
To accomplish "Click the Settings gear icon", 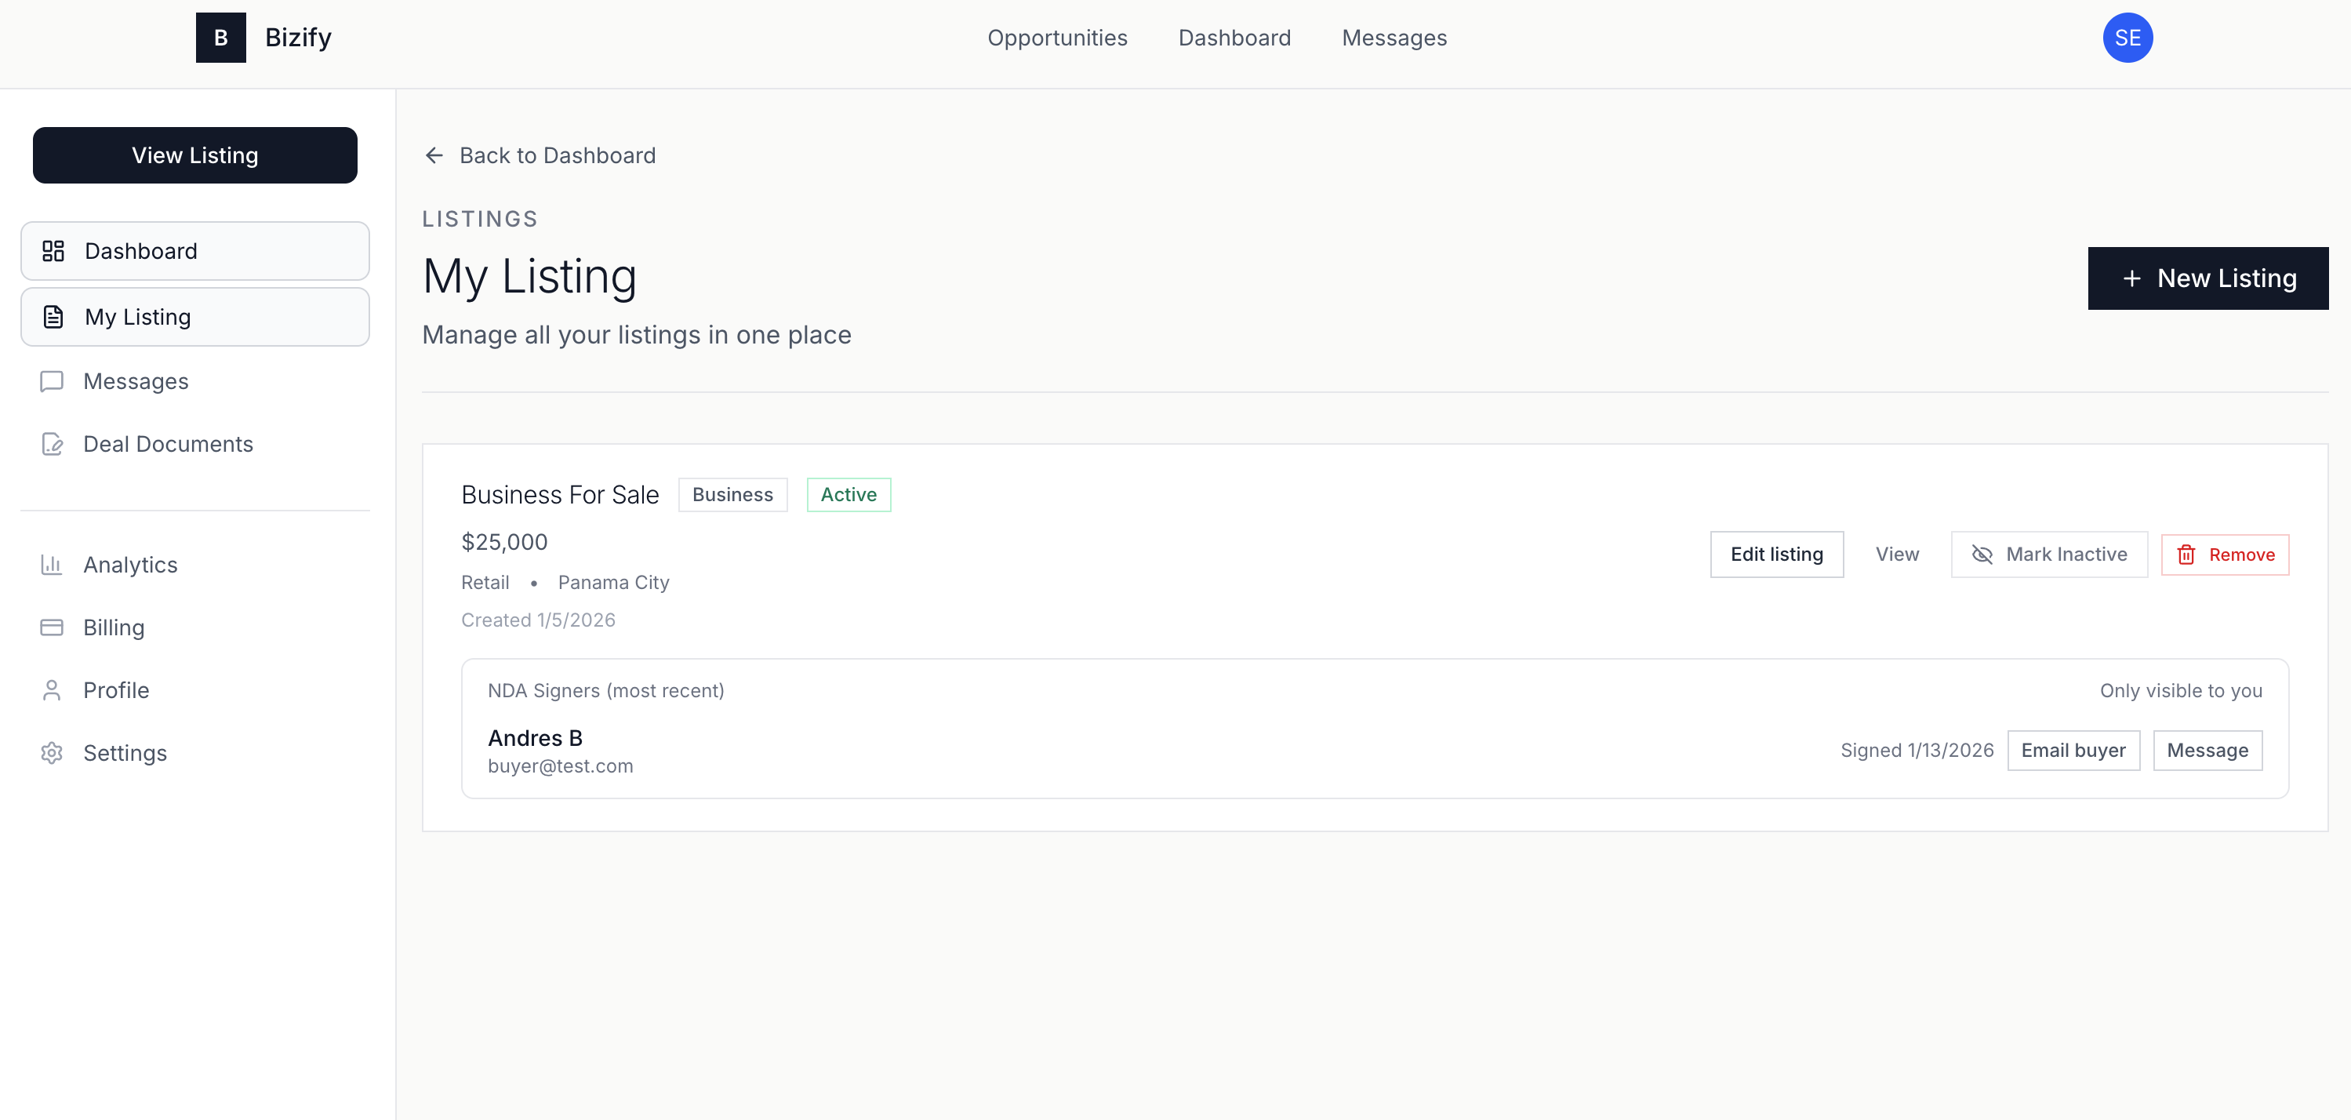I will pos(52,752).
